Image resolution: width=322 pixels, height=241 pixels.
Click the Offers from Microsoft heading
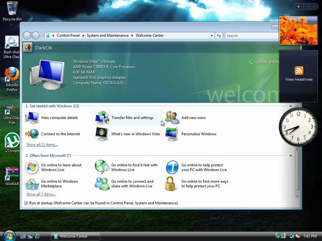(x=48, y=156)
